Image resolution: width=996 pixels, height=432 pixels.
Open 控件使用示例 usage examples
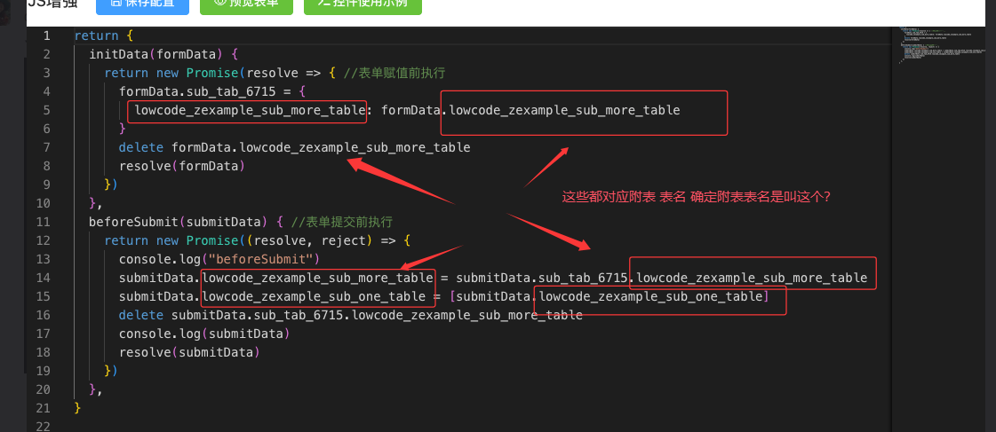(x=363, y=4)
